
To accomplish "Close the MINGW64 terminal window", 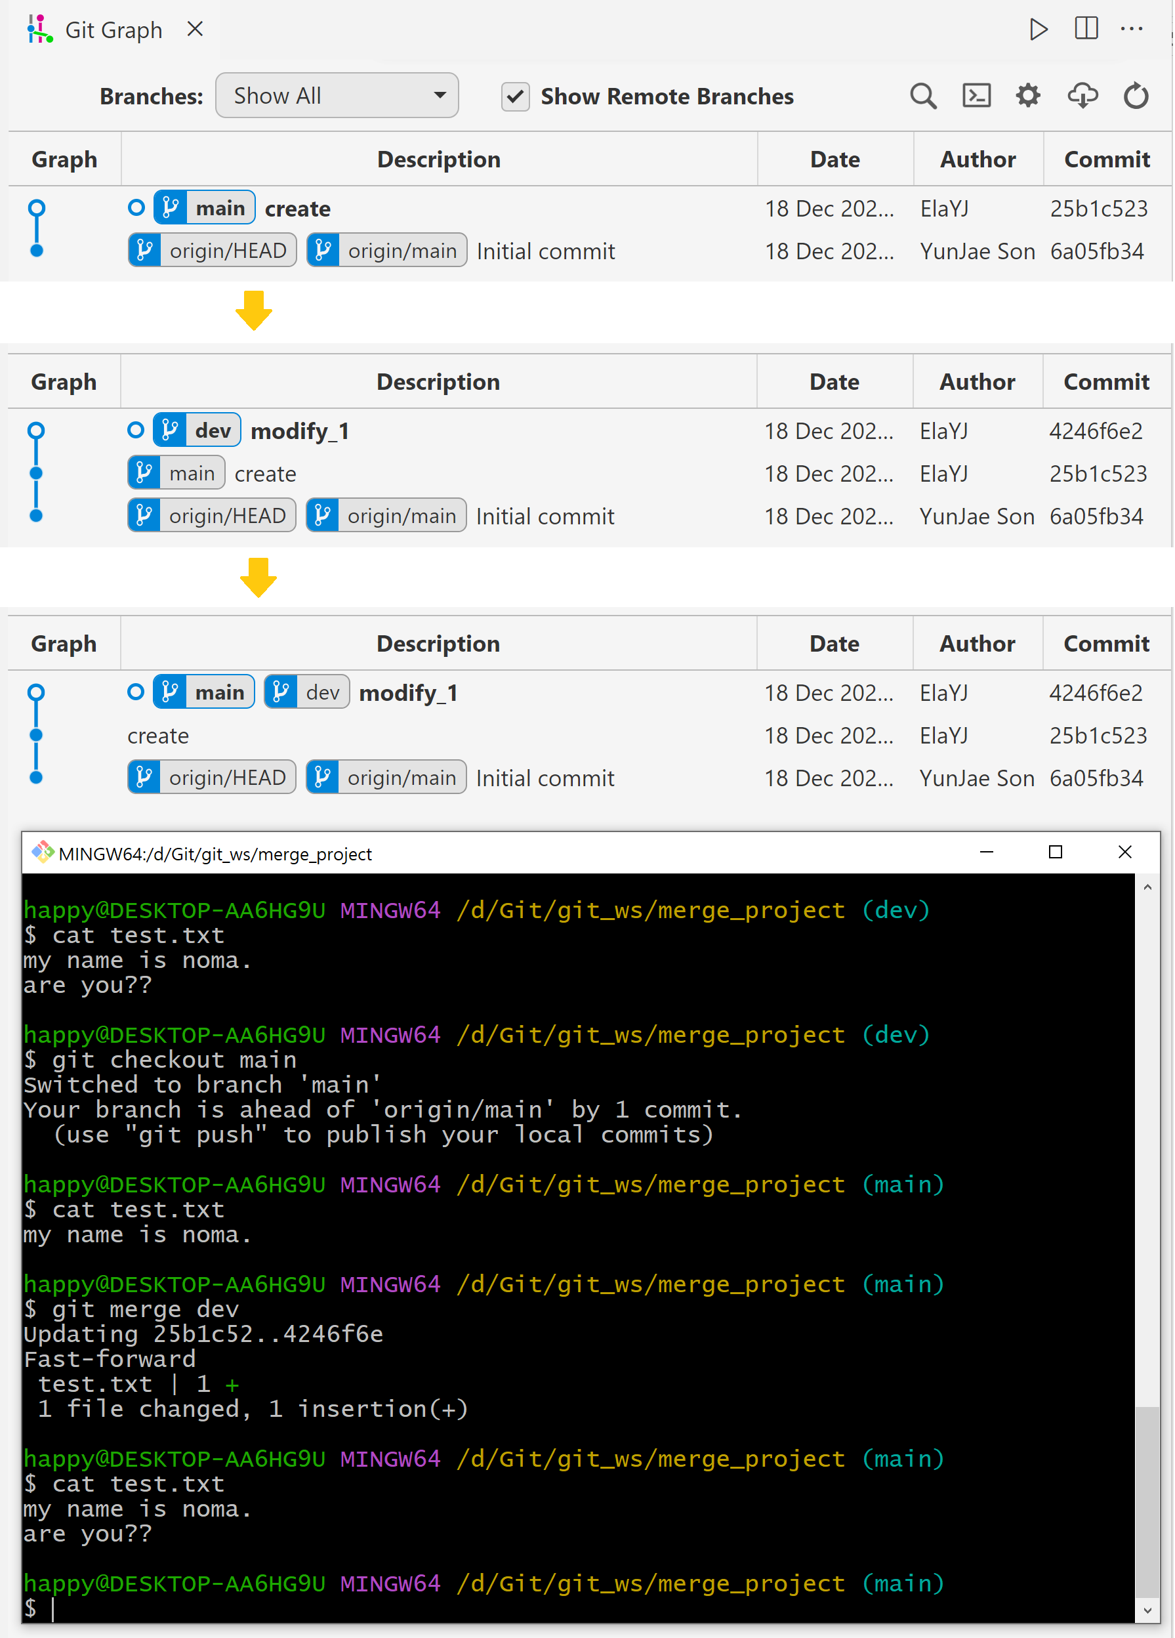I will [x=1124, y=852].
